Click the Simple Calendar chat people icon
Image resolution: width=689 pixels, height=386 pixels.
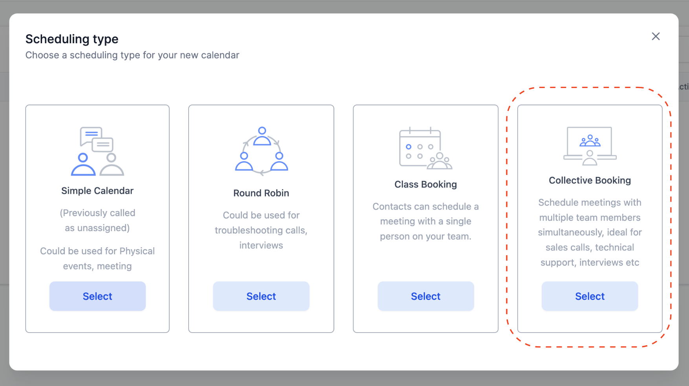97,151
